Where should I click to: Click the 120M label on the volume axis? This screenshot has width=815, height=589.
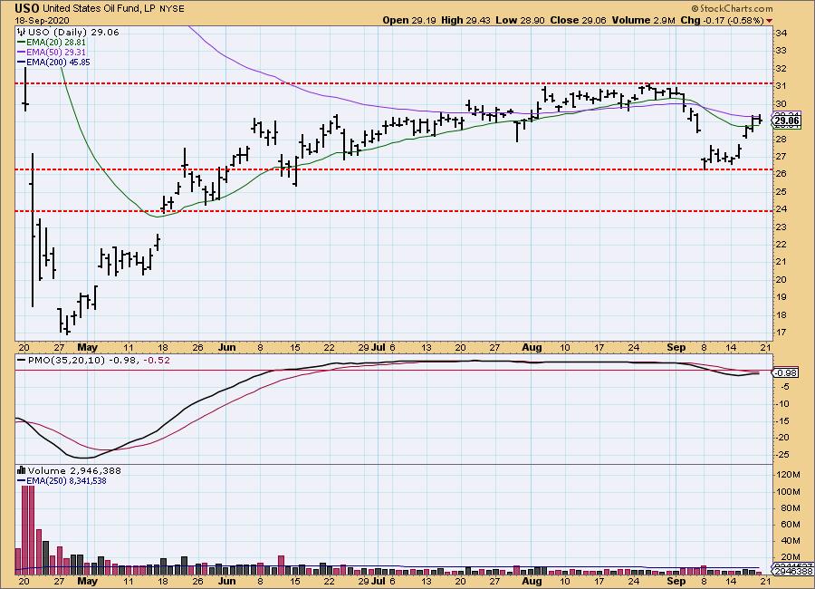pos(789,475)
